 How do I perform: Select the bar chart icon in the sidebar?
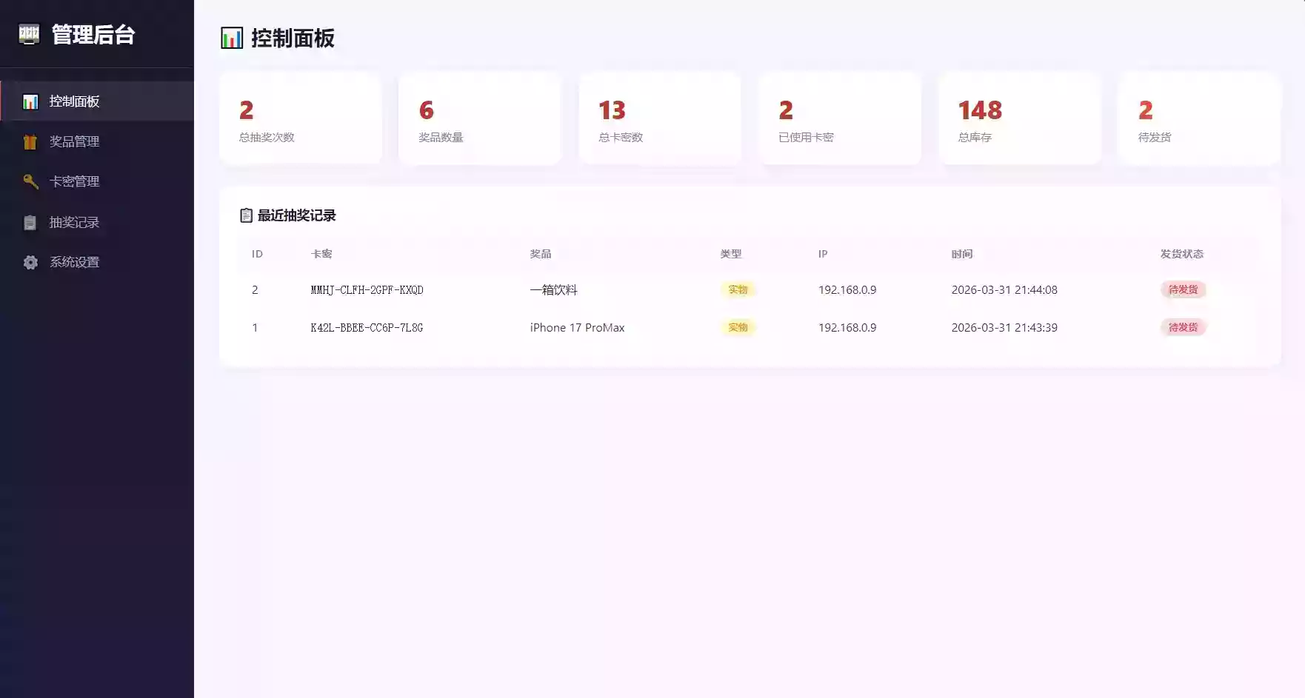coord(30,101)
